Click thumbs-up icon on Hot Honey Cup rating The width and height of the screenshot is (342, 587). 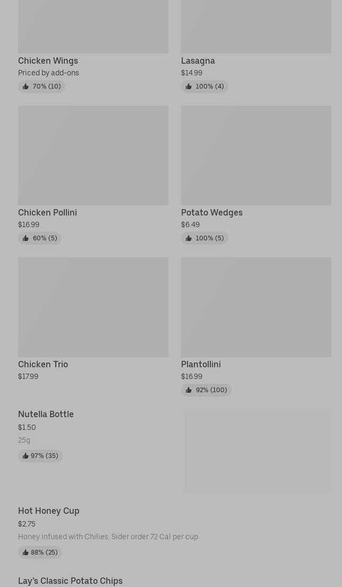[x=25, y=553]
